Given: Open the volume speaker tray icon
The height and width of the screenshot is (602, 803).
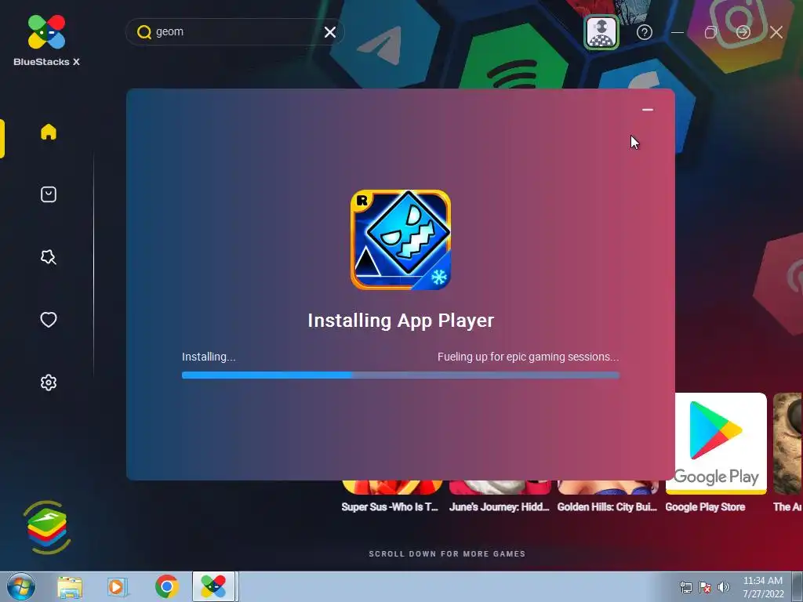Looking at the screenshot, I should tap(724, 587).
